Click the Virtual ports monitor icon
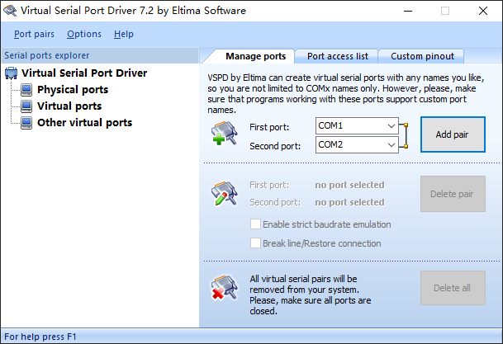The image size is (503, 344). tap(26, 106)
